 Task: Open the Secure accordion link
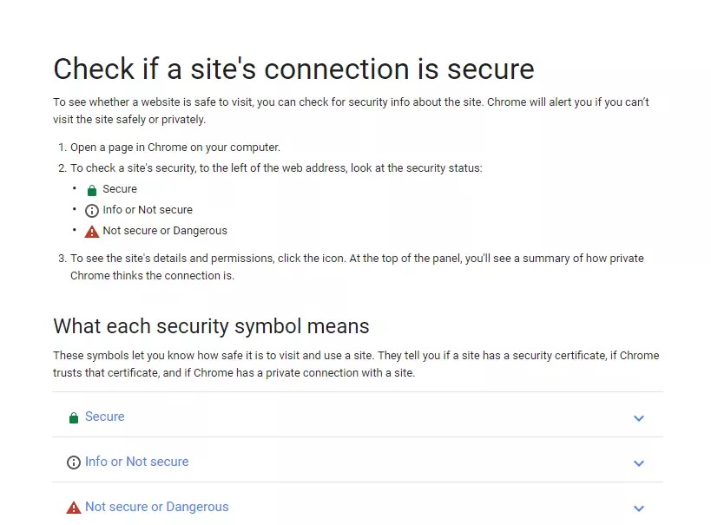105,417
